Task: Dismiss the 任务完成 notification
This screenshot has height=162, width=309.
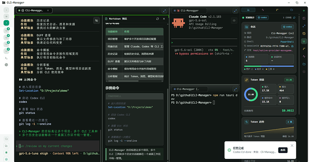Action: (x=292, y=145)
